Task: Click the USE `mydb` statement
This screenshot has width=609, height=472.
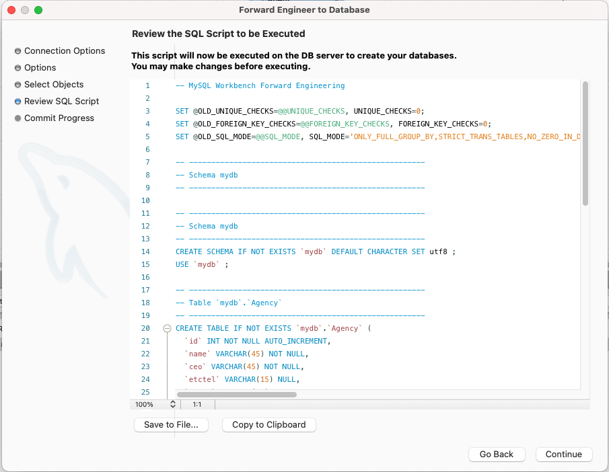Action: (202, 264)
